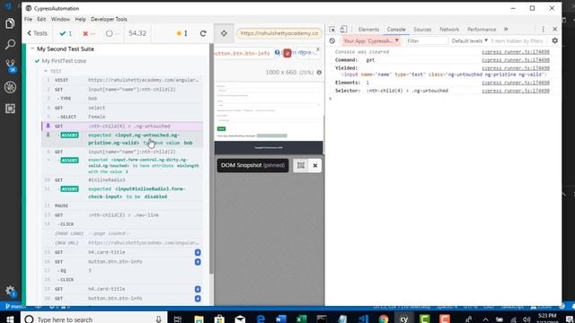This screenshot has height=323, width=575.
Task: Open the Console settings gear icon
Action: pos(555,40)
